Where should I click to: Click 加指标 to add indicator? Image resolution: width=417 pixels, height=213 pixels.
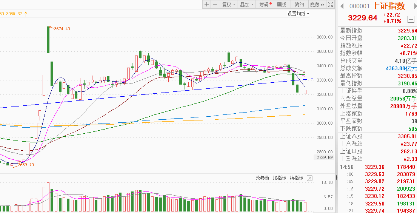pyautogui.click(x=279, y=178)
